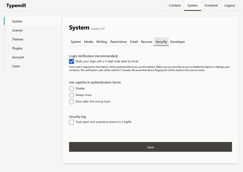Open Plugins in the sidebar
The width and height of the screenshot is (243, 172).
33,48
